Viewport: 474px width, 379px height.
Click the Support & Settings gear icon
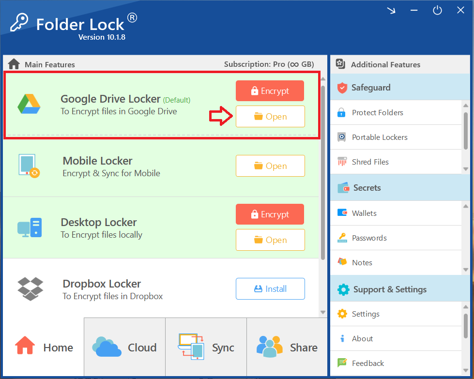pos(343,289)
